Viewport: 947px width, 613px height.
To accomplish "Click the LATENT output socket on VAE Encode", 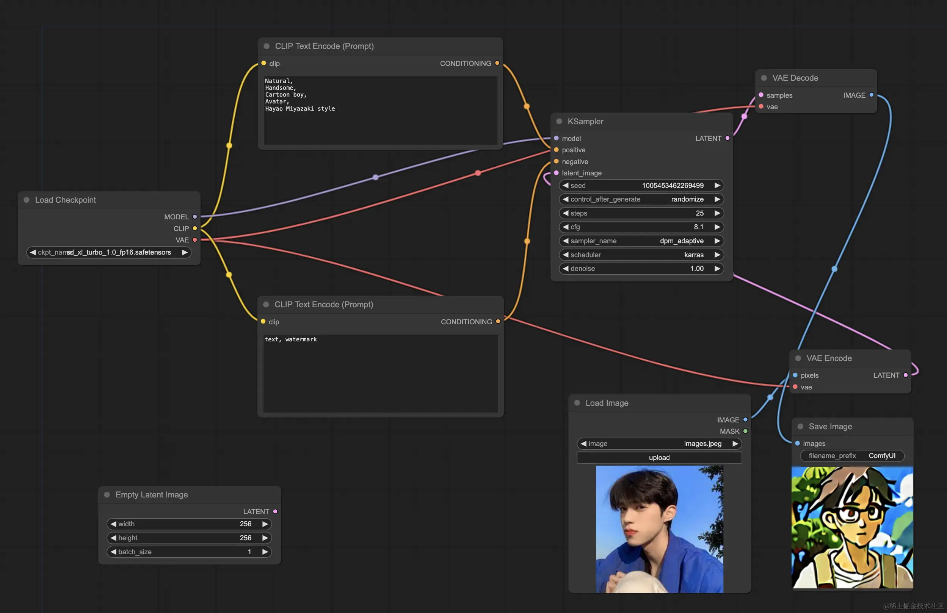I will click(x=906, y=375).
